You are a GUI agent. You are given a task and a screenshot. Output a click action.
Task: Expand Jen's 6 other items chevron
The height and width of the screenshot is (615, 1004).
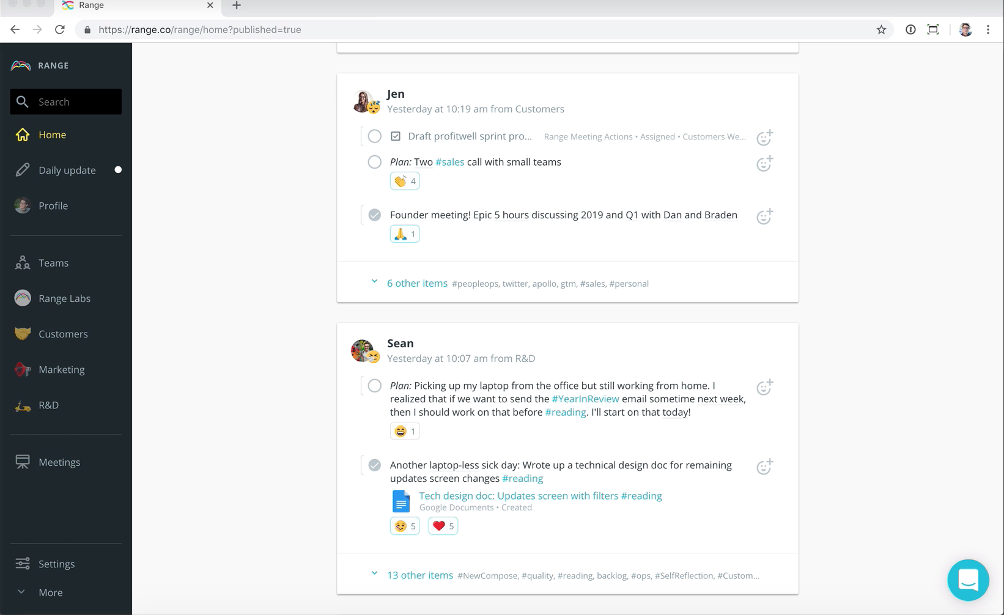[x=374, y=282]
